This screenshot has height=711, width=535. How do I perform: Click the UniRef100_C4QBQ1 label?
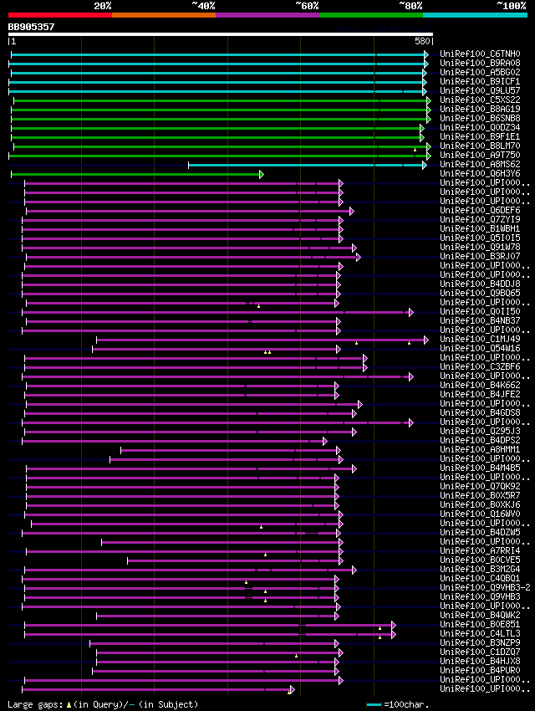(x=480, y=579)
